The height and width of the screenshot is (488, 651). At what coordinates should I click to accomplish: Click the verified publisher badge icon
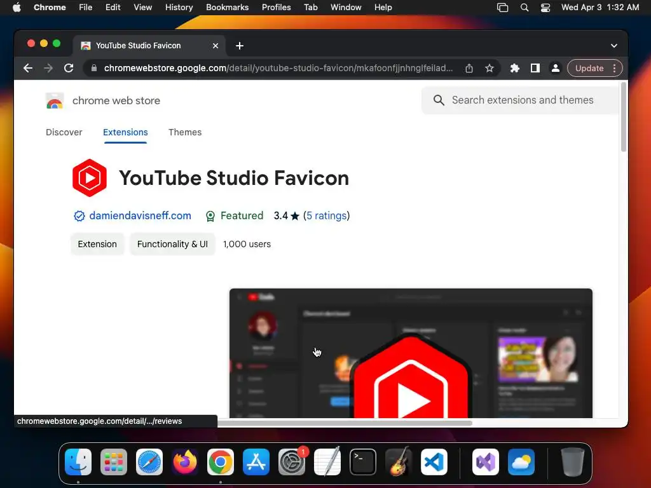pos(79,216)
